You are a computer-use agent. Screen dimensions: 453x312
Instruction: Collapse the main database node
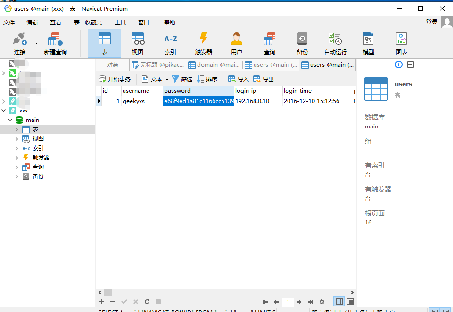tap(10, 120)
